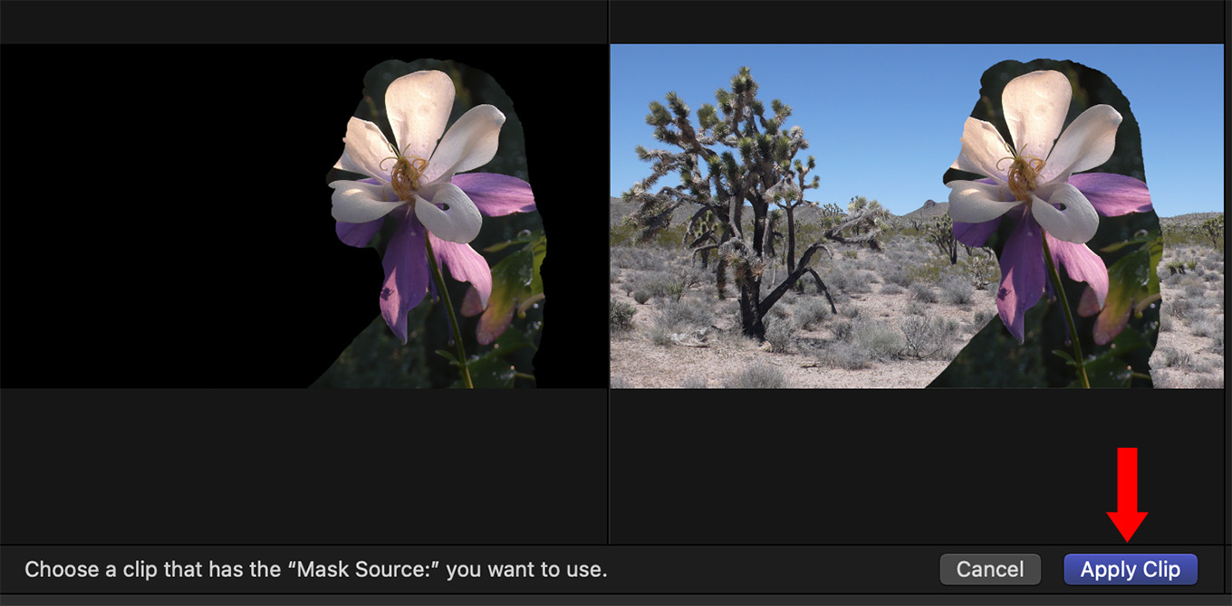This screenshot has height=606, width=1232.
Task: Select the left viewer's masked flower image
Action: pos(303,216)
